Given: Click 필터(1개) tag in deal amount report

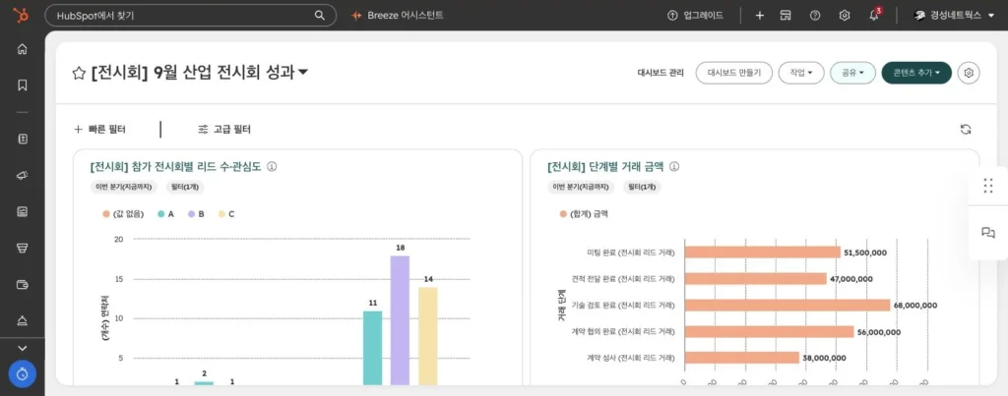Looking at the screenshot, I should [641, 188].
